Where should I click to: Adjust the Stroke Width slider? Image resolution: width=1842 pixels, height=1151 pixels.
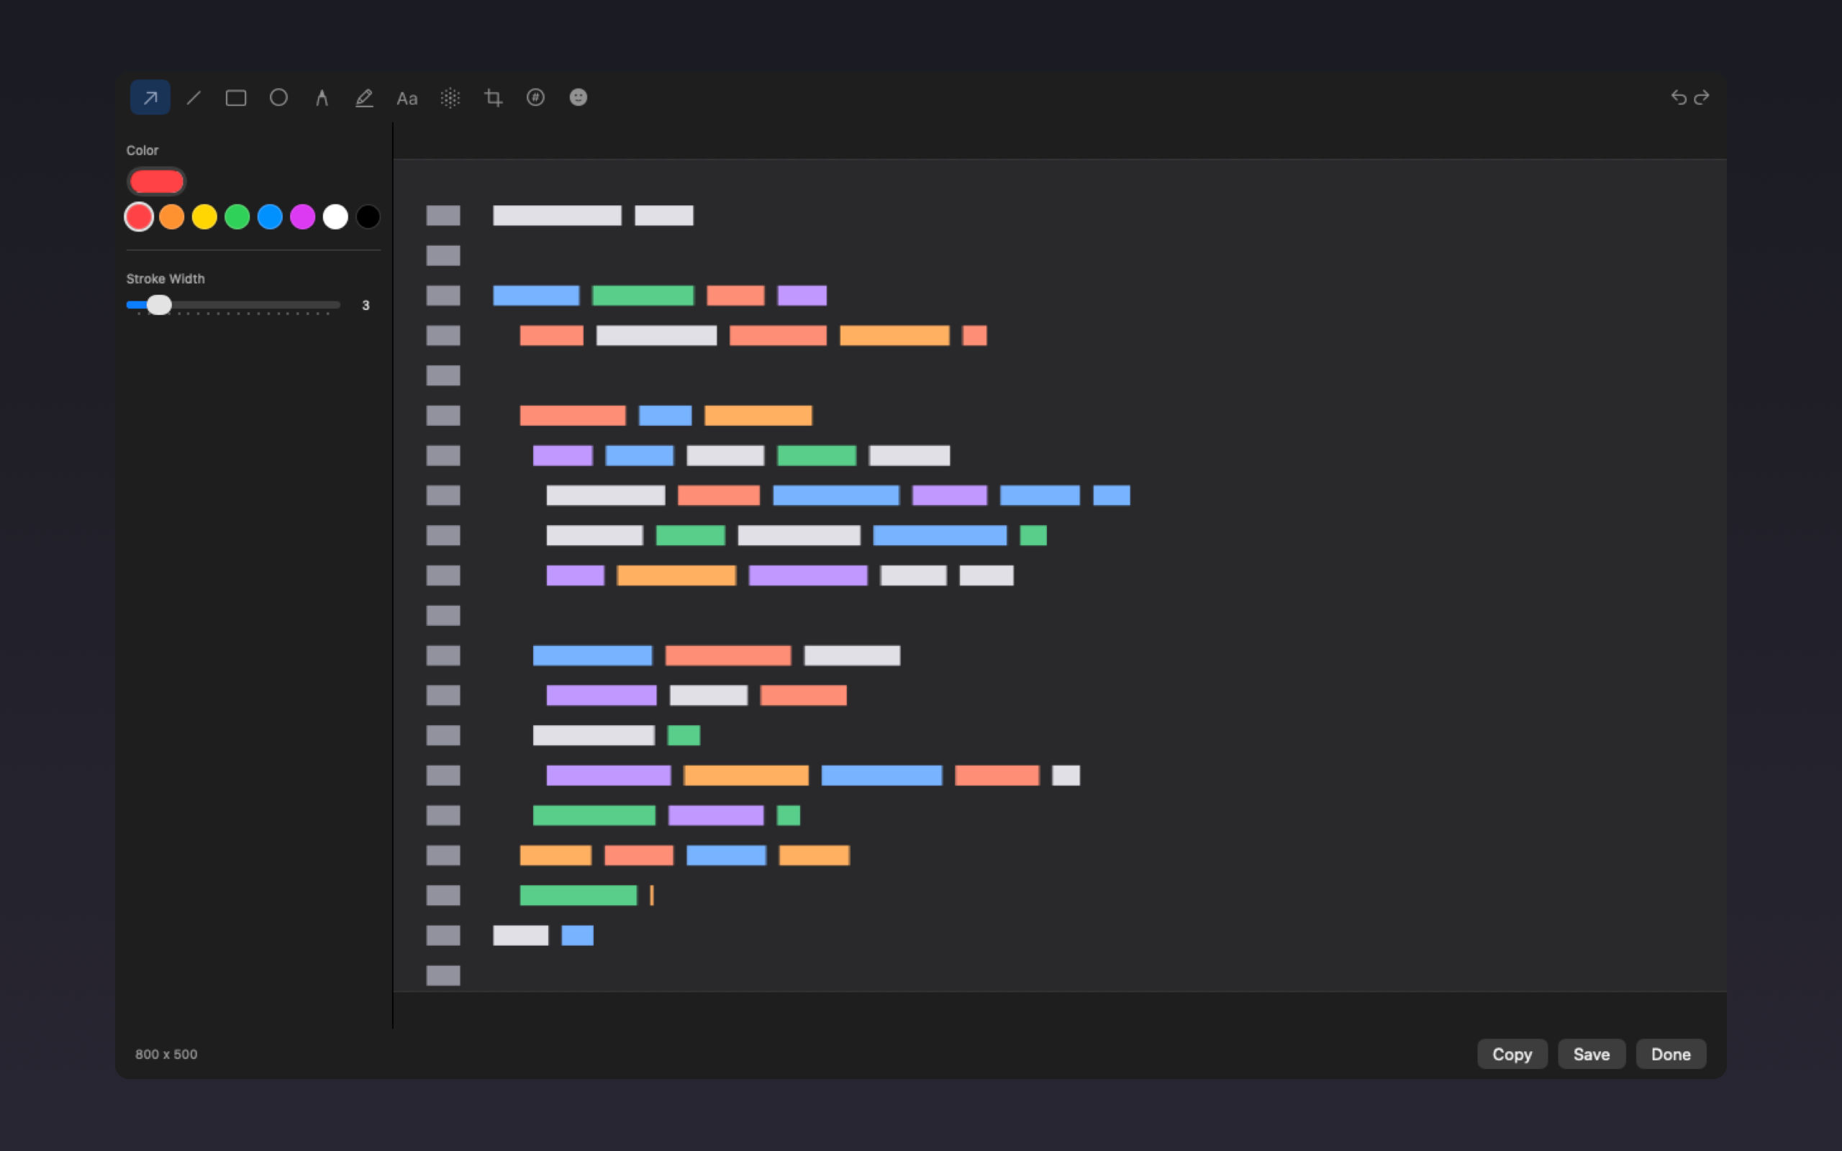coord(160,304)
